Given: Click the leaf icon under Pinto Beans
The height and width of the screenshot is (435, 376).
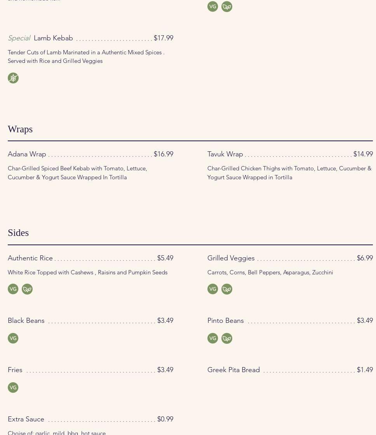Looking at the screenshot, I should click(227, 338).
